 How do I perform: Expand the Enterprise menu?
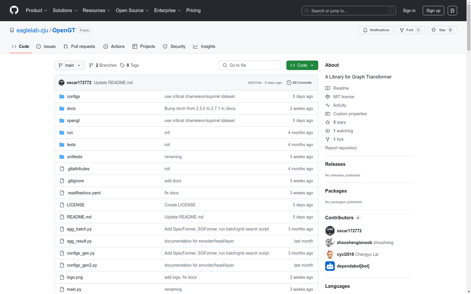tap(167, 11)
